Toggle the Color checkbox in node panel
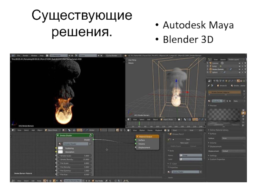254x190 pixels. pyautogui.click(x=170, y=164)
